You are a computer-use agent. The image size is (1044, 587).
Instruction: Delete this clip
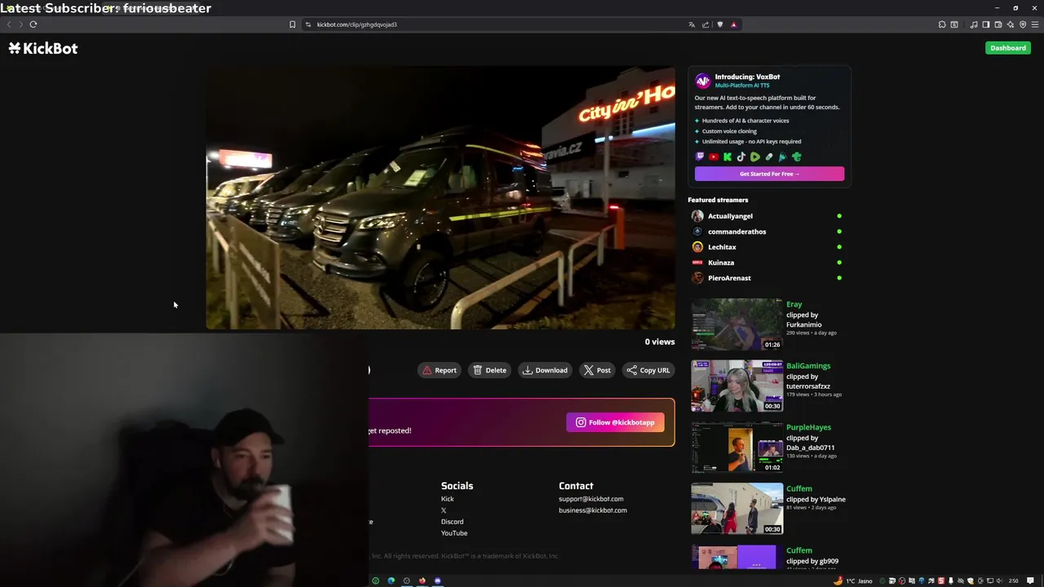[x=489, y=370]
